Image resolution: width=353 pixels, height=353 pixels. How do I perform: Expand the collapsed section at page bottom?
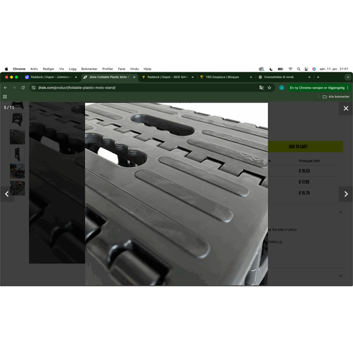(341, 276)
